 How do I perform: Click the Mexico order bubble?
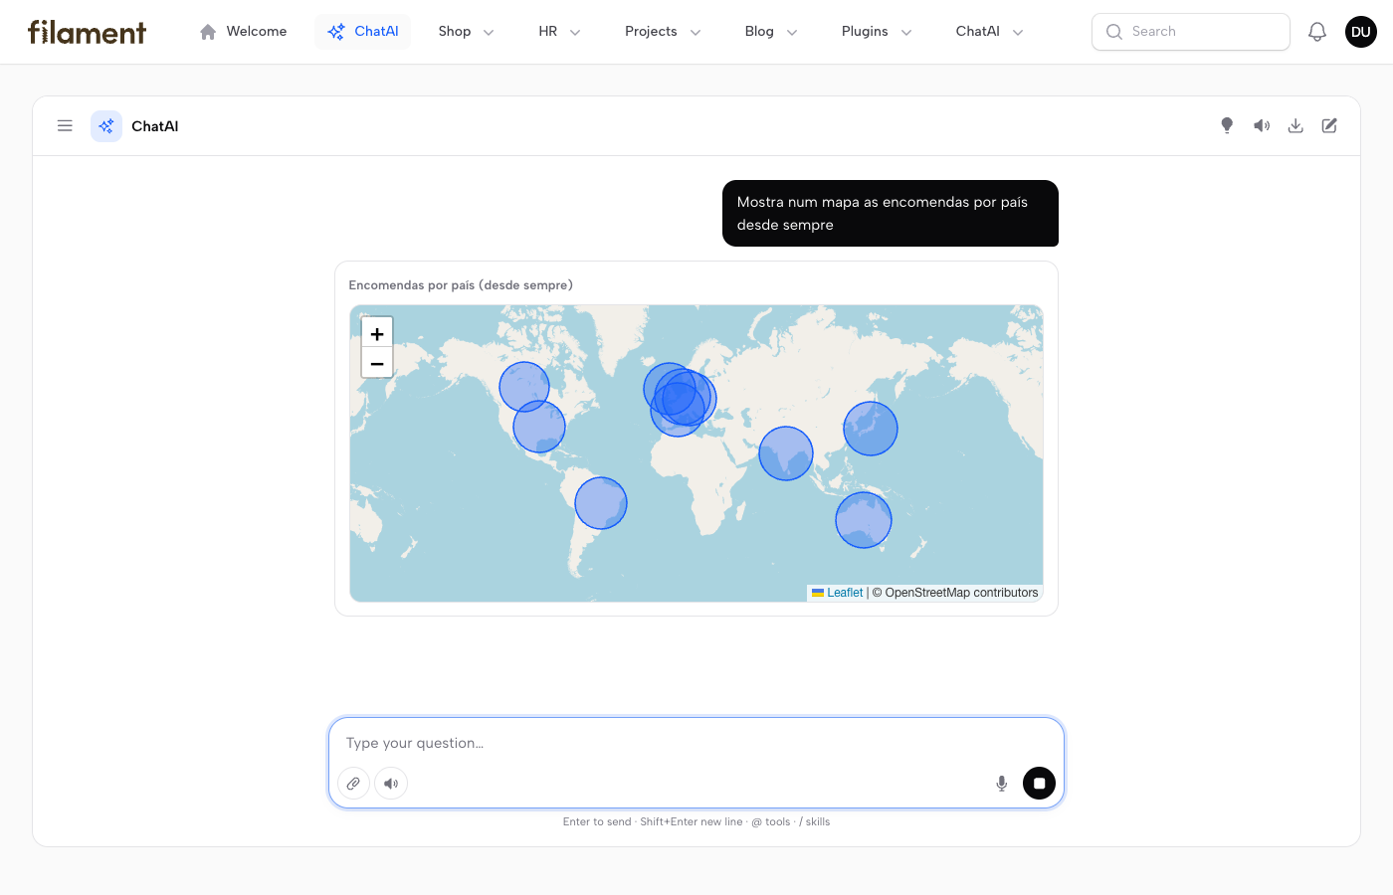click(x=539, y=427)
